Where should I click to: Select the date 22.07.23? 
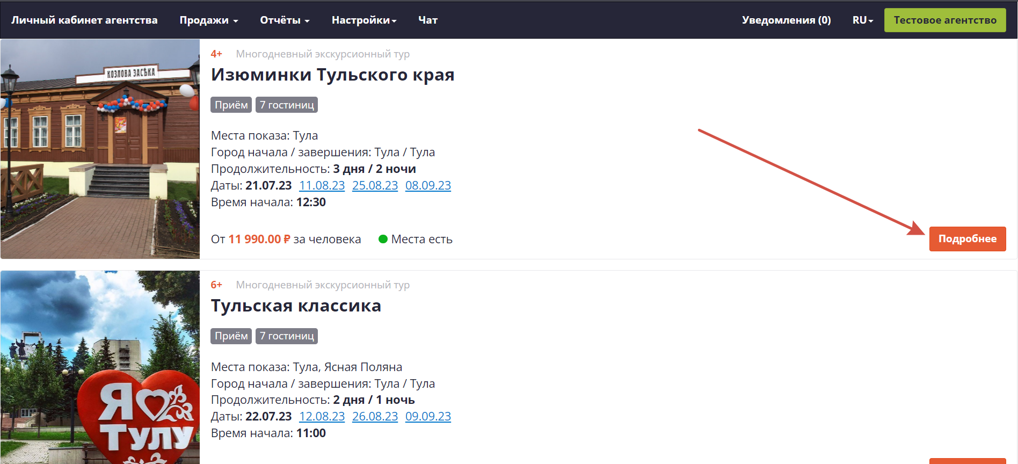click(x=268, y=417)
